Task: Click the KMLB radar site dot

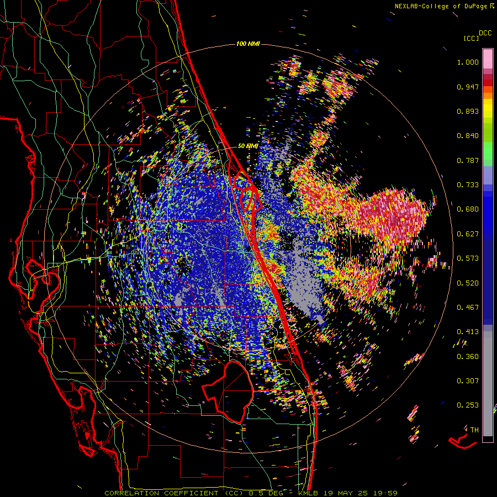Action: 249,249
